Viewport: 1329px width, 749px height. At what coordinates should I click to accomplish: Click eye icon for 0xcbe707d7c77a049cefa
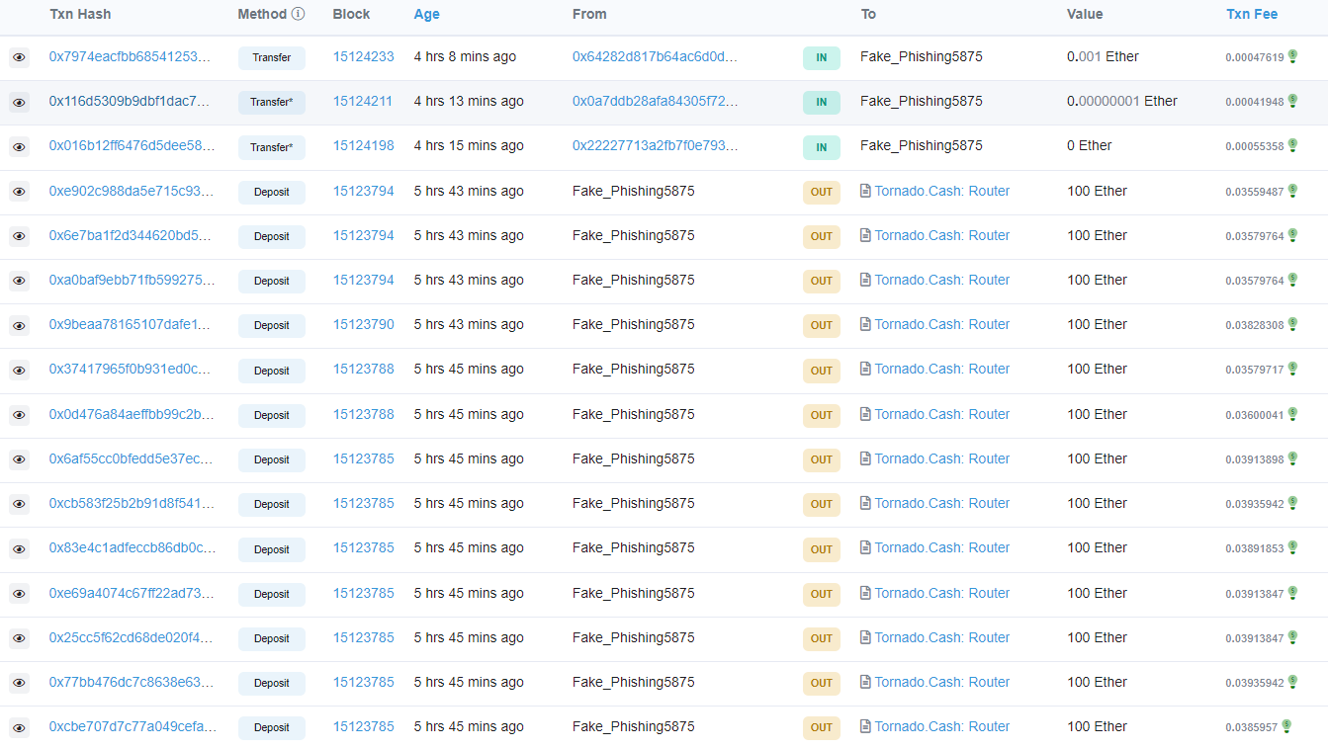click(19, 727)
